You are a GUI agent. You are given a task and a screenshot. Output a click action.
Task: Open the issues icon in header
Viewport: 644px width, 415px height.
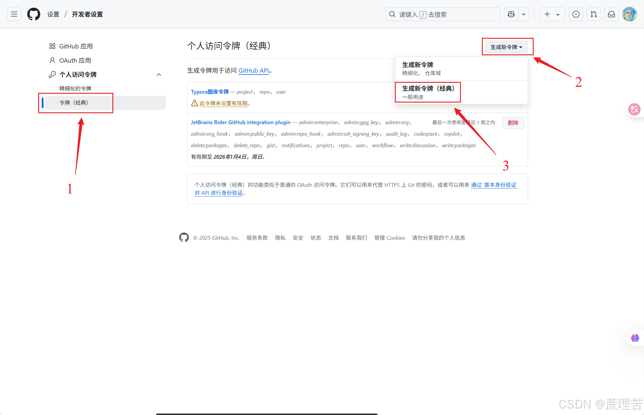tap(576, 14)
